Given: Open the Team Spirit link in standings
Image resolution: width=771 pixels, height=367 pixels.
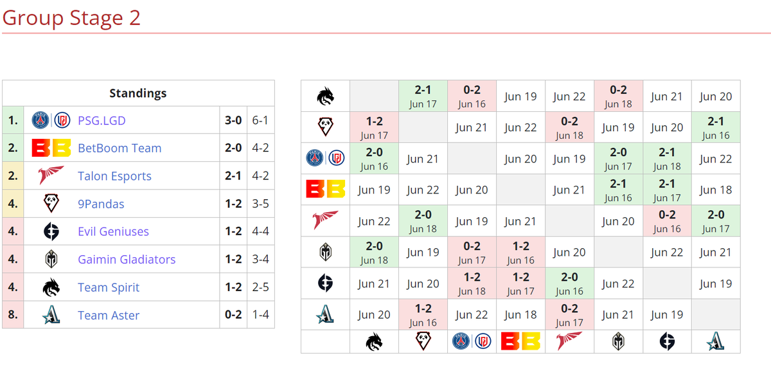Looking at the screenshot, I should click(x=109, y=287).
